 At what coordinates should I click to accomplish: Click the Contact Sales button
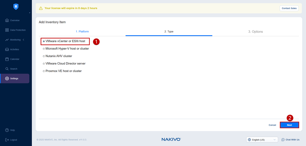[x=289, y=8]
